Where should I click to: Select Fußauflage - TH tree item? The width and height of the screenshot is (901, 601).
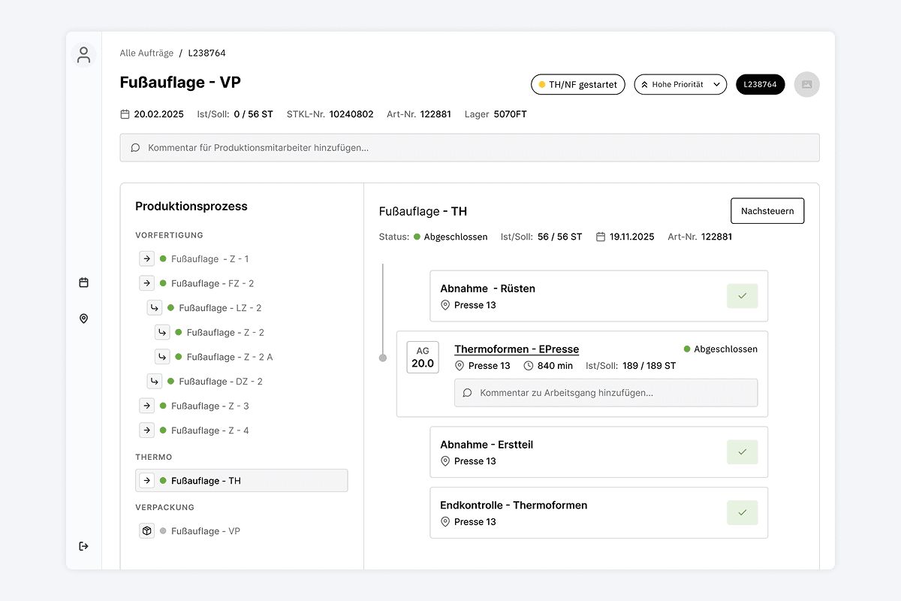pyautogui.click(x=241, y=481)
